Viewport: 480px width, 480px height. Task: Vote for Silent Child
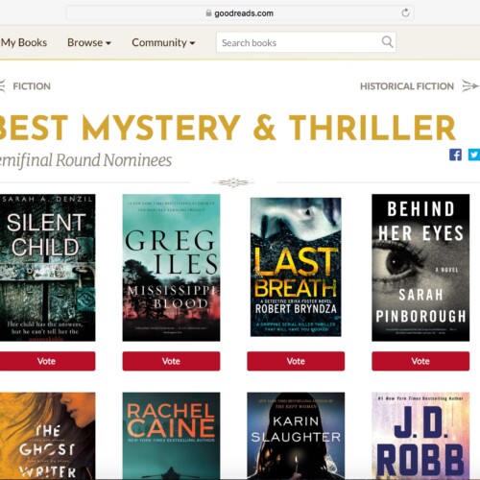(x=47, y=361)
